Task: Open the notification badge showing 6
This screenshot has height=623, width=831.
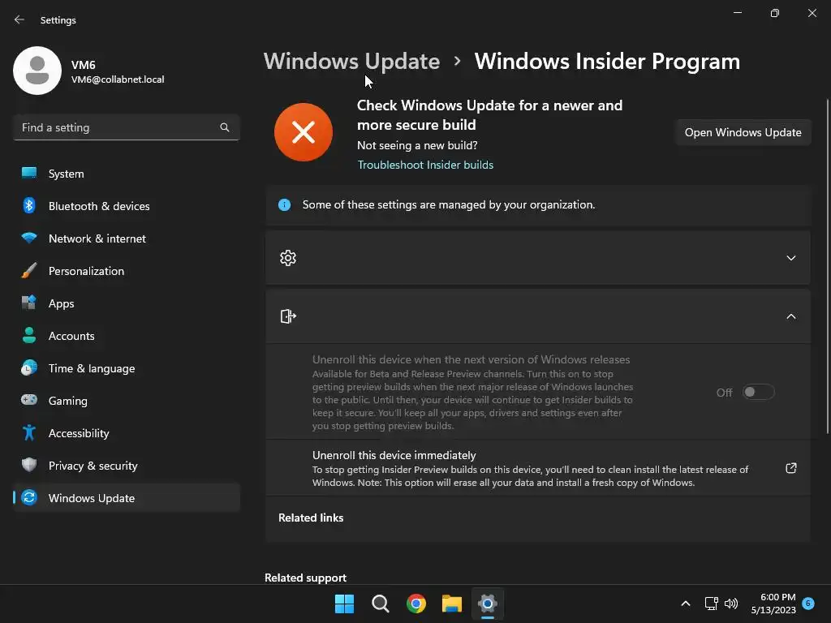Action: pyautogui.click(x=808, y=603)
